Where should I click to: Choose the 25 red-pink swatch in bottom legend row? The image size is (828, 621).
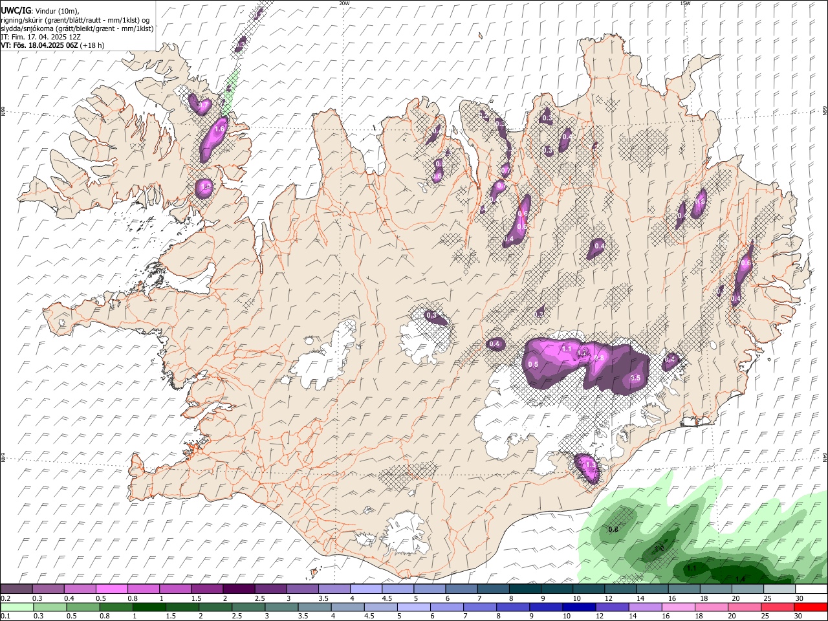[x=776, y=607]
